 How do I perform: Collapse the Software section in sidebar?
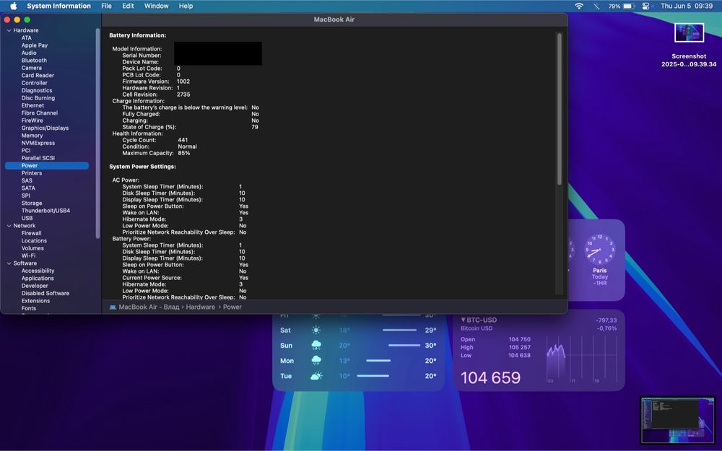tap(9, 263)
